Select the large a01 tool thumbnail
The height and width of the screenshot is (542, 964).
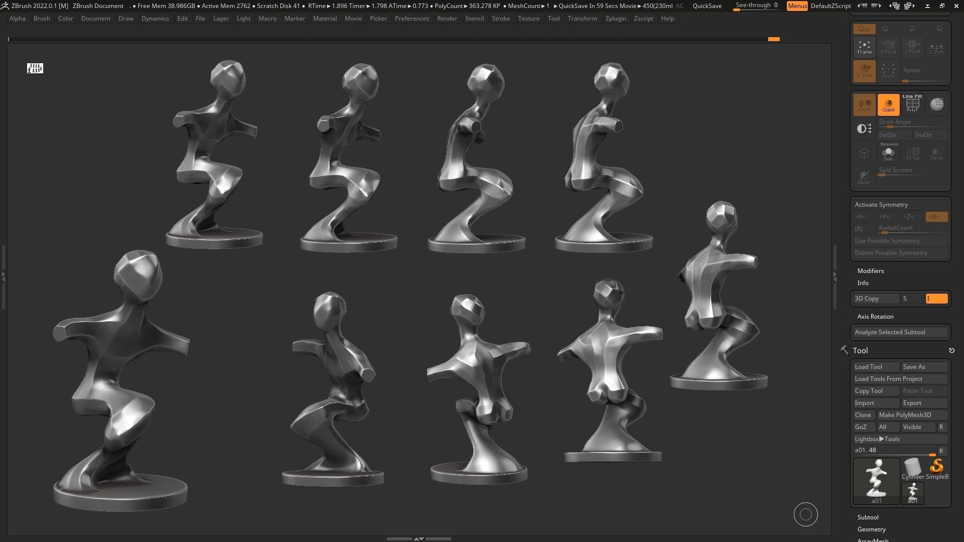(x=876, y=480)
